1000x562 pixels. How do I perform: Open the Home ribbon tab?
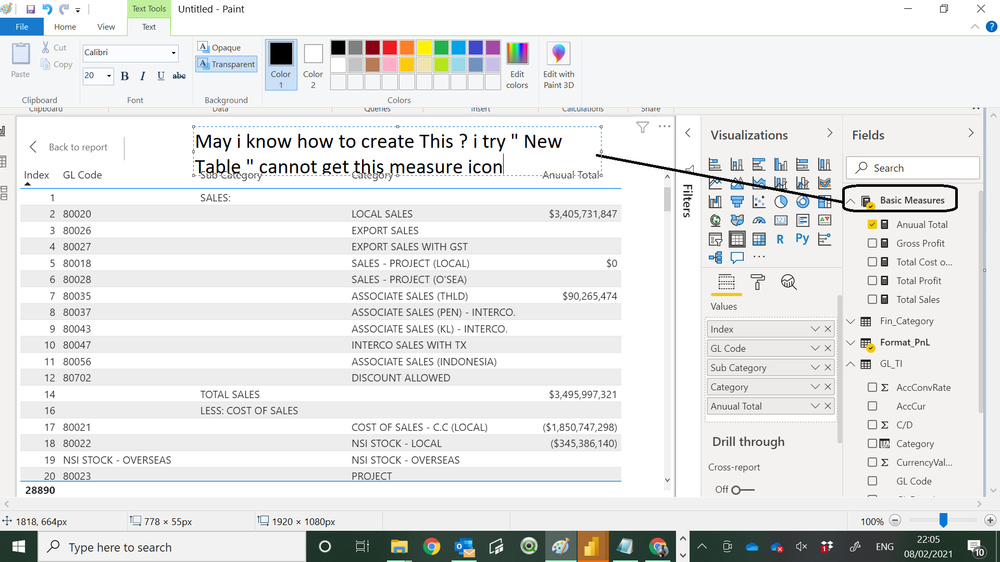[65, 27]
